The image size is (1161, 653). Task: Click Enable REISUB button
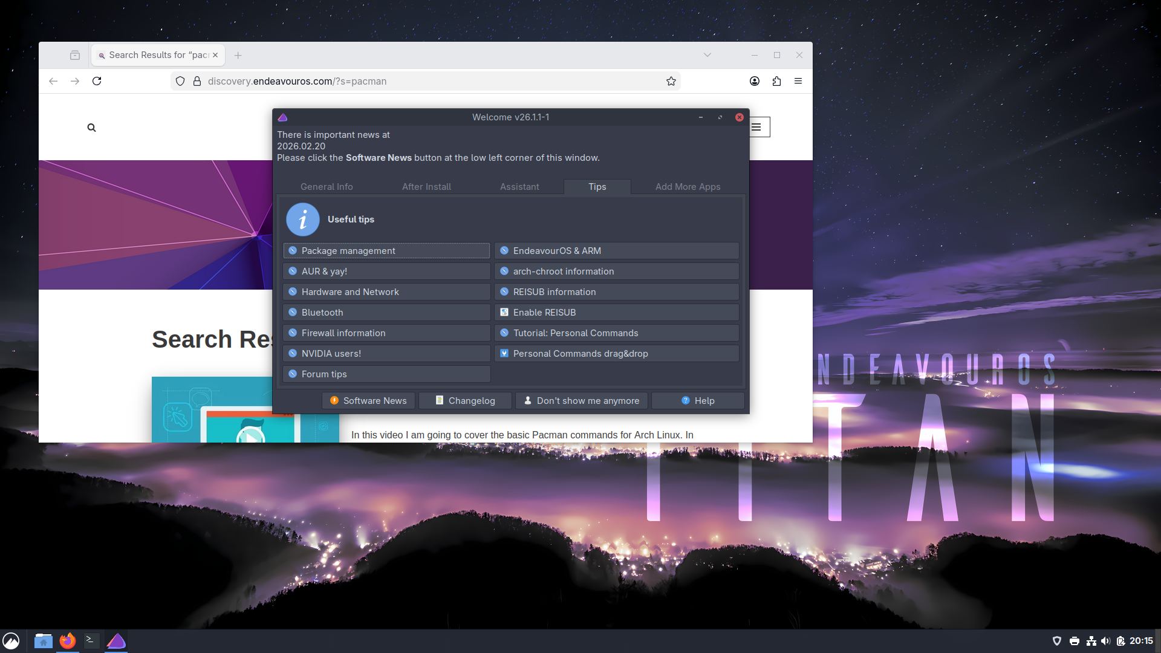[x=617, y=312]
